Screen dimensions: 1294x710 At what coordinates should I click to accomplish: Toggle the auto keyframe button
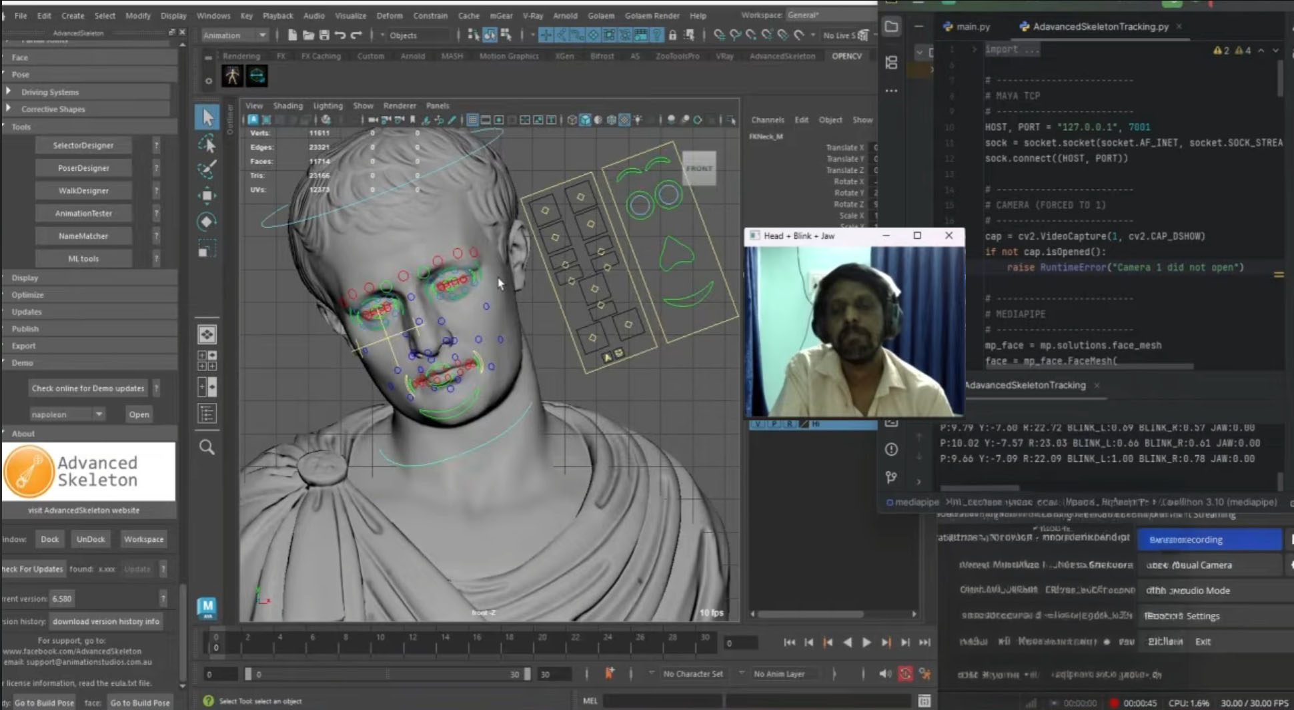(x=905, y=673)
